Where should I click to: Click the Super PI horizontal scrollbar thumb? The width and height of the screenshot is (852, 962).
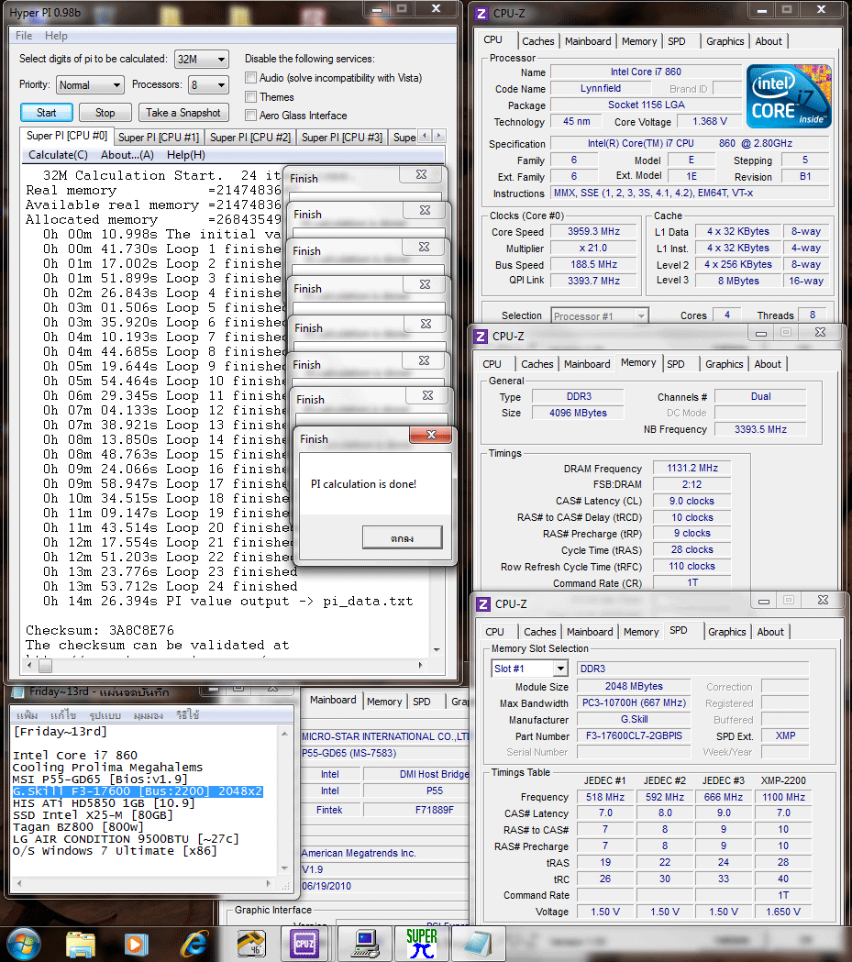(x=45, y=666)
